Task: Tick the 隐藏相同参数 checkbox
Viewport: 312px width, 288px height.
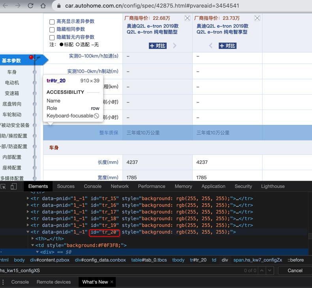Action: (x=52, y=30)
